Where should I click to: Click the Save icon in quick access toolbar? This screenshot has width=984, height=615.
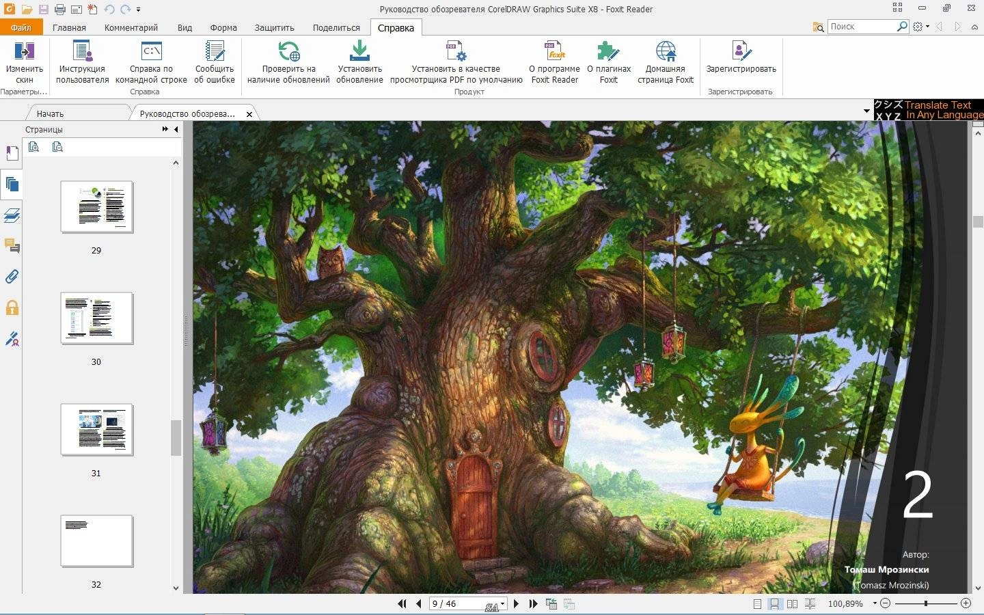point(44,10)
